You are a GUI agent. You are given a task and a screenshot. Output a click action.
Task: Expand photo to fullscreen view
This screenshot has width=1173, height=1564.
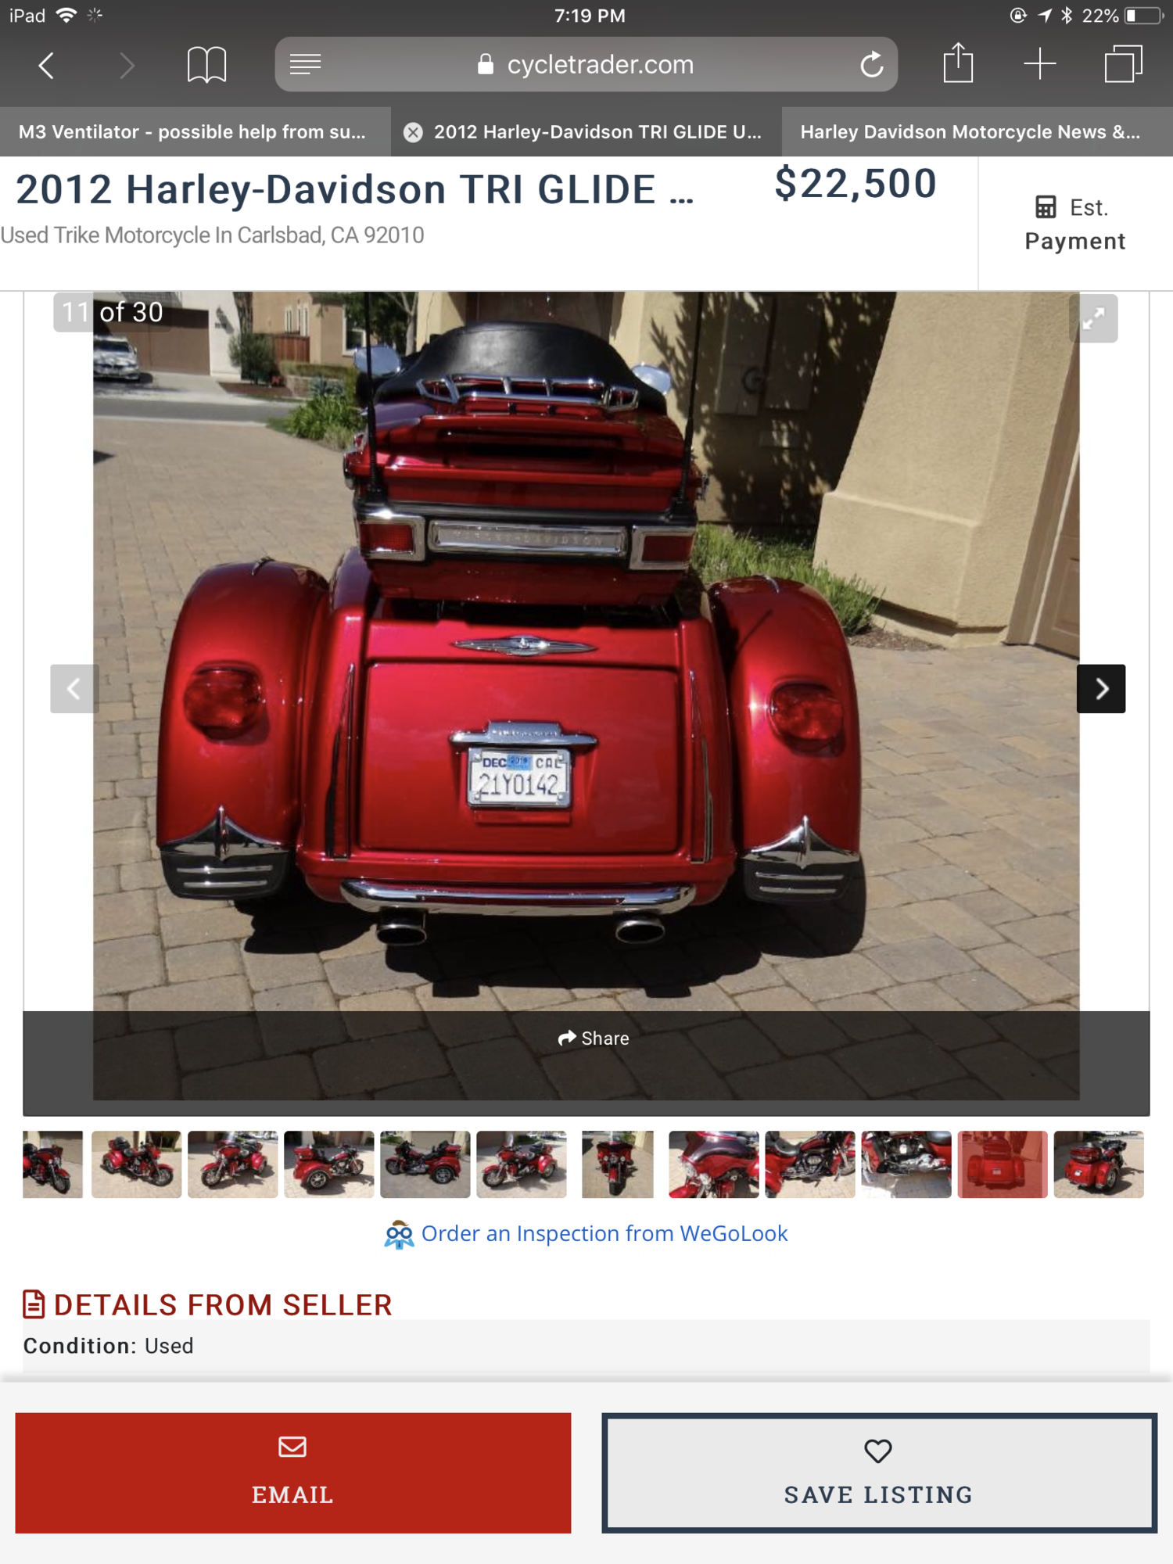point(1093,318)
